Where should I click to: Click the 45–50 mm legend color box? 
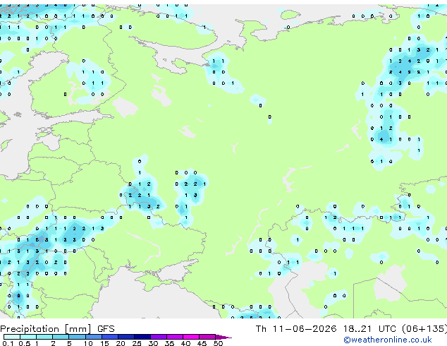(x=207, y=337)
